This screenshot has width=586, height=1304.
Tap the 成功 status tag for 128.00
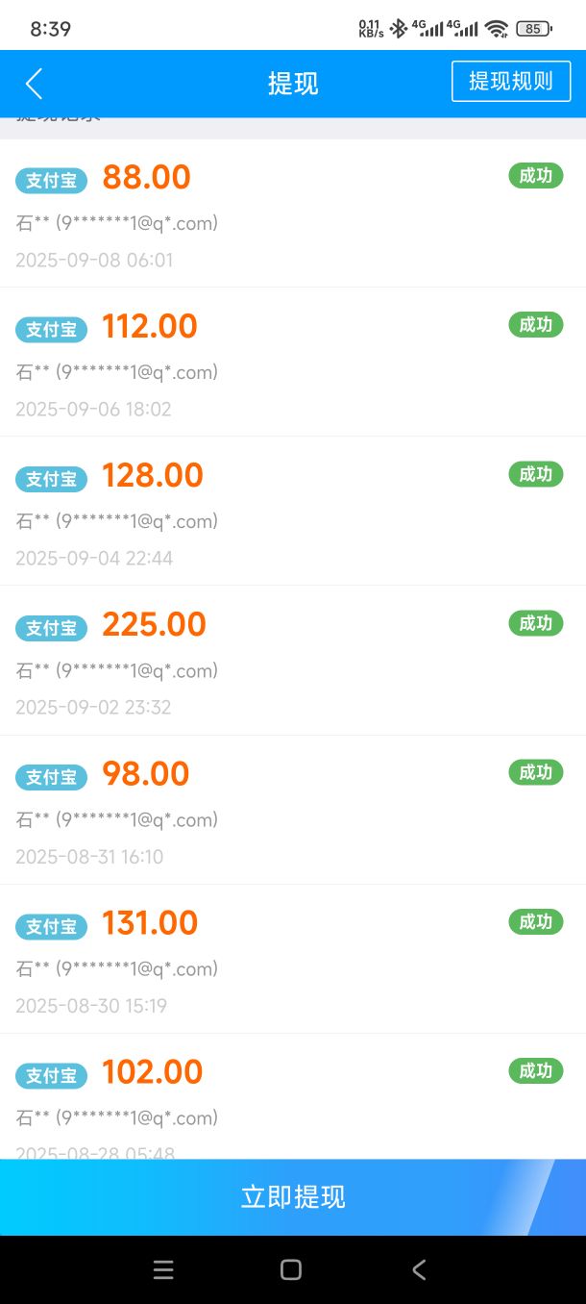coord(535,474)
